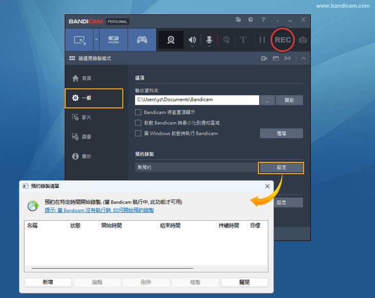Select the 一般 general settings tab
The image size is (375, 298).
point(94,98)
